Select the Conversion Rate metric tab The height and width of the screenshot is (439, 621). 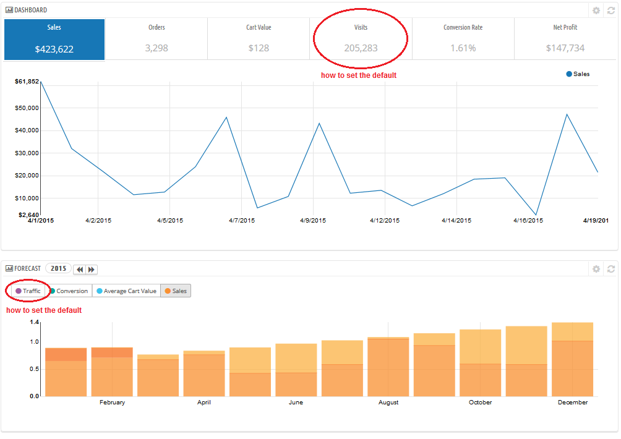pos(463,40)
